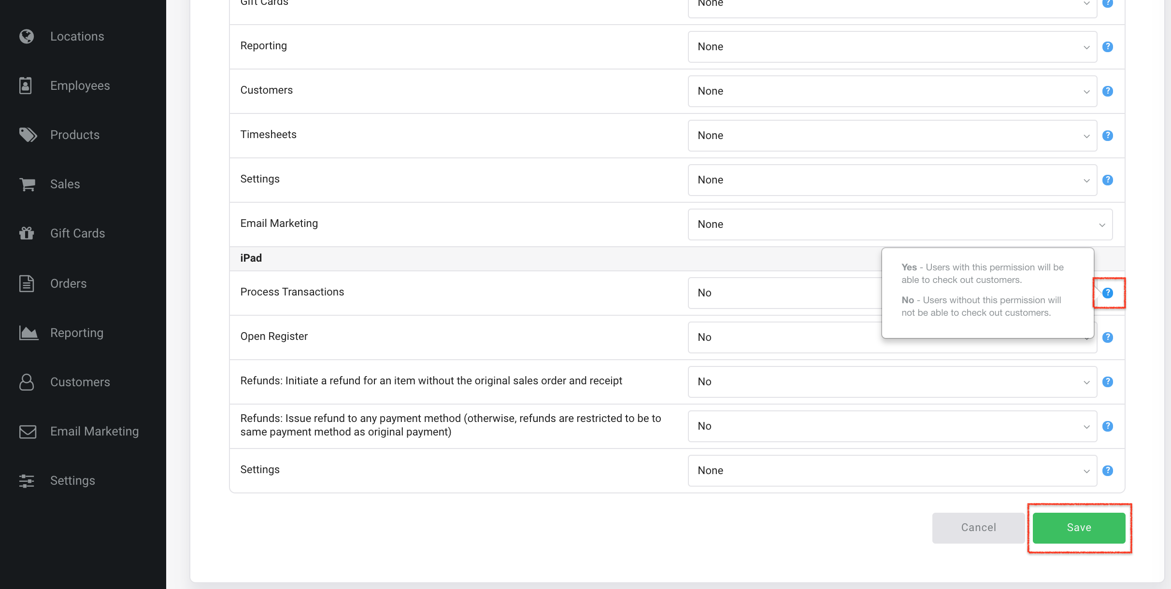Screen dimensions: 1171x589
Task: Open Products section in sidebar
Action: pos(75,135)
